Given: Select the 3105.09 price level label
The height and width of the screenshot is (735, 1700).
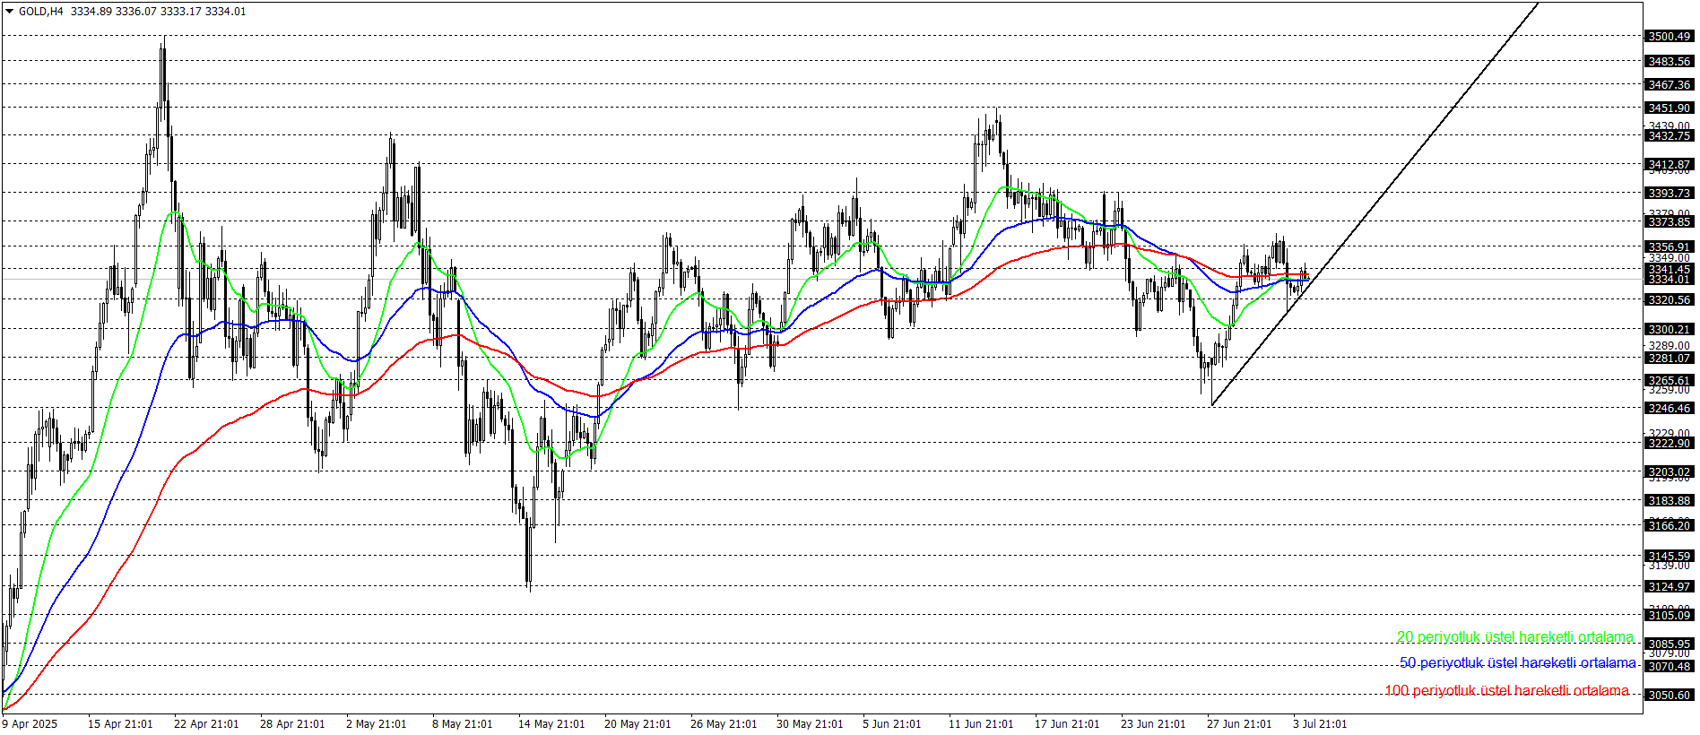Looking at the screenshot, I should pos(1670,615).
